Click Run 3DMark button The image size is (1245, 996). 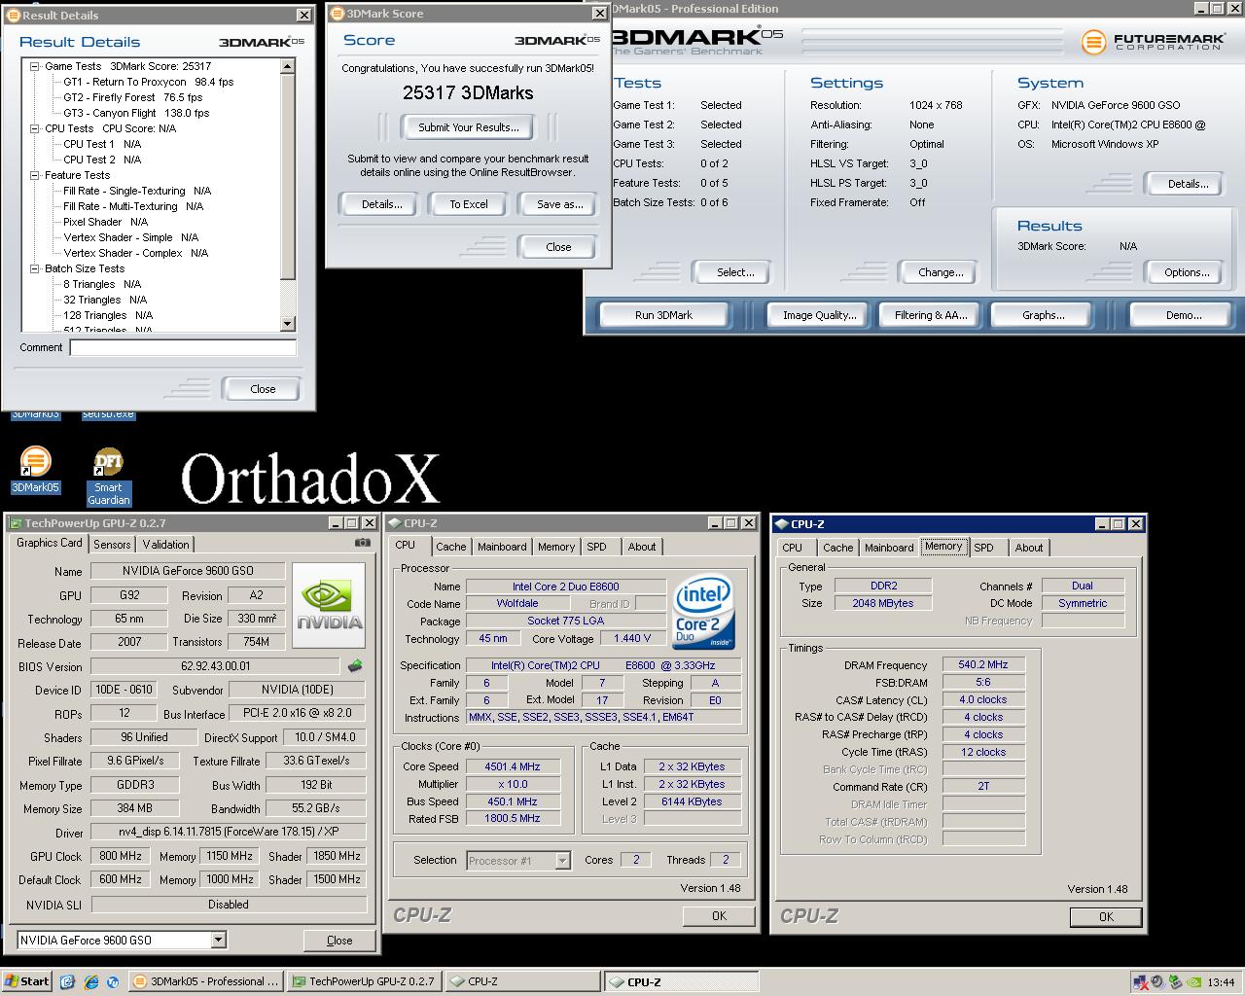(663, 315)
